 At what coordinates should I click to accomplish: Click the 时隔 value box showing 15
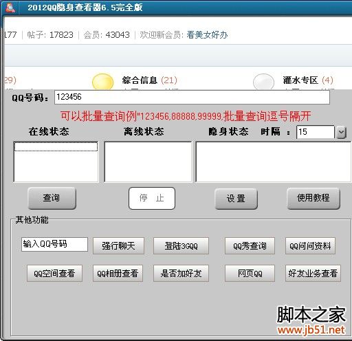coord(316,132)
